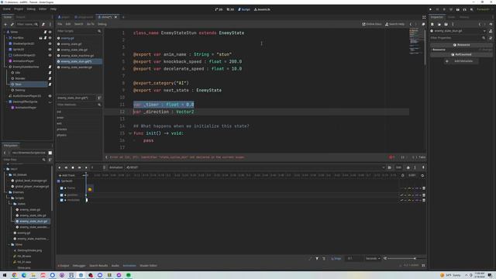Open the Scene menu
The image size is (496, 279).
(6, 9)
